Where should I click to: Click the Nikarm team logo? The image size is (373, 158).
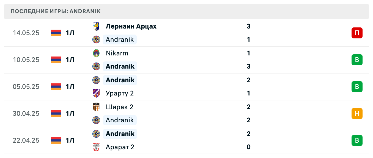click(x=96, y=53)
